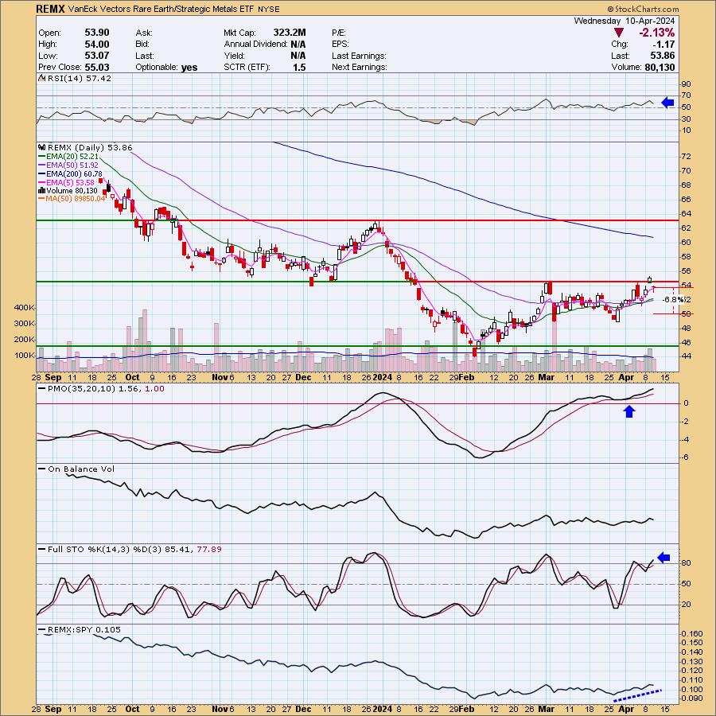
Task: Click the Prev Close value 55.03
Action: (x=97, y=67)
